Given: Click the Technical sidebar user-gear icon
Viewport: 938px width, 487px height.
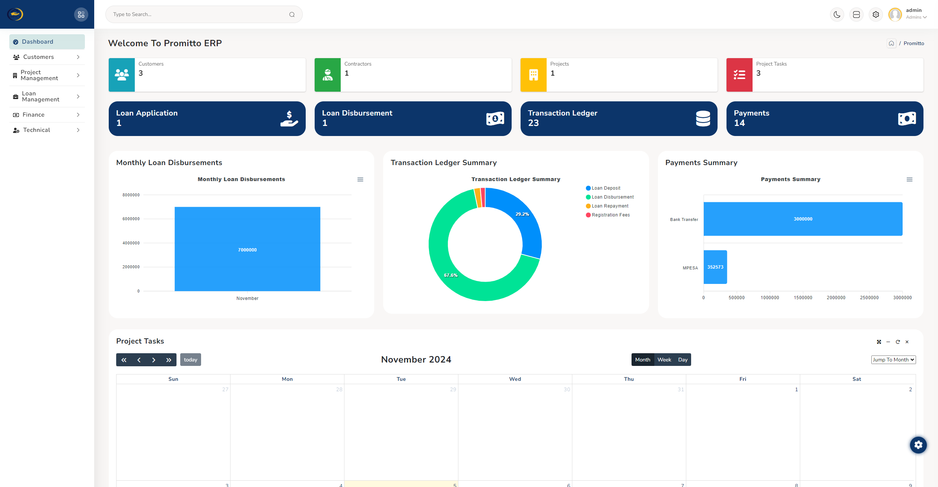Looking at the screenshot, I should tap(16, 130).
